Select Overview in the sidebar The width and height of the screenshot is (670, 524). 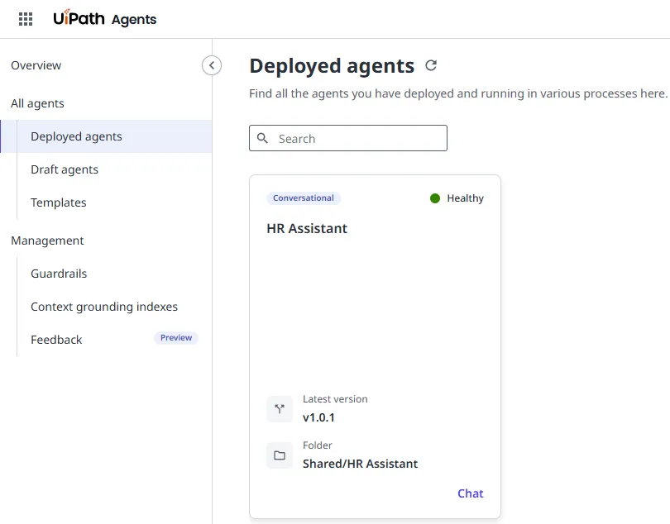click(36, 65)
